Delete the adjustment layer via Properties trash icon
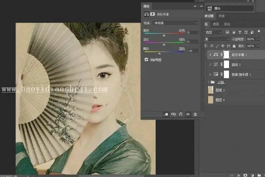This screenshot has height=177, width=265. (195, 114)
